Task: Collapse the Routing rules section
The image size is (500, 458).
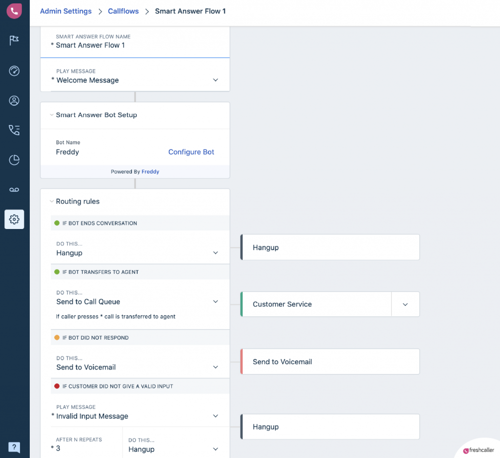Action: 52,201
